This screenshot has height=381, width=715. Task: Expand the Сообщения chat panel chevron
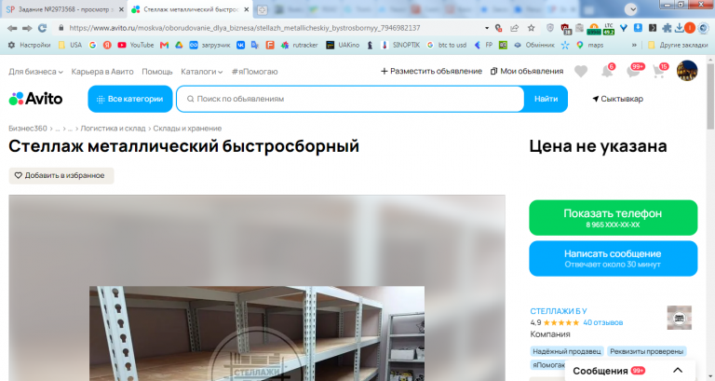[678, 370]
